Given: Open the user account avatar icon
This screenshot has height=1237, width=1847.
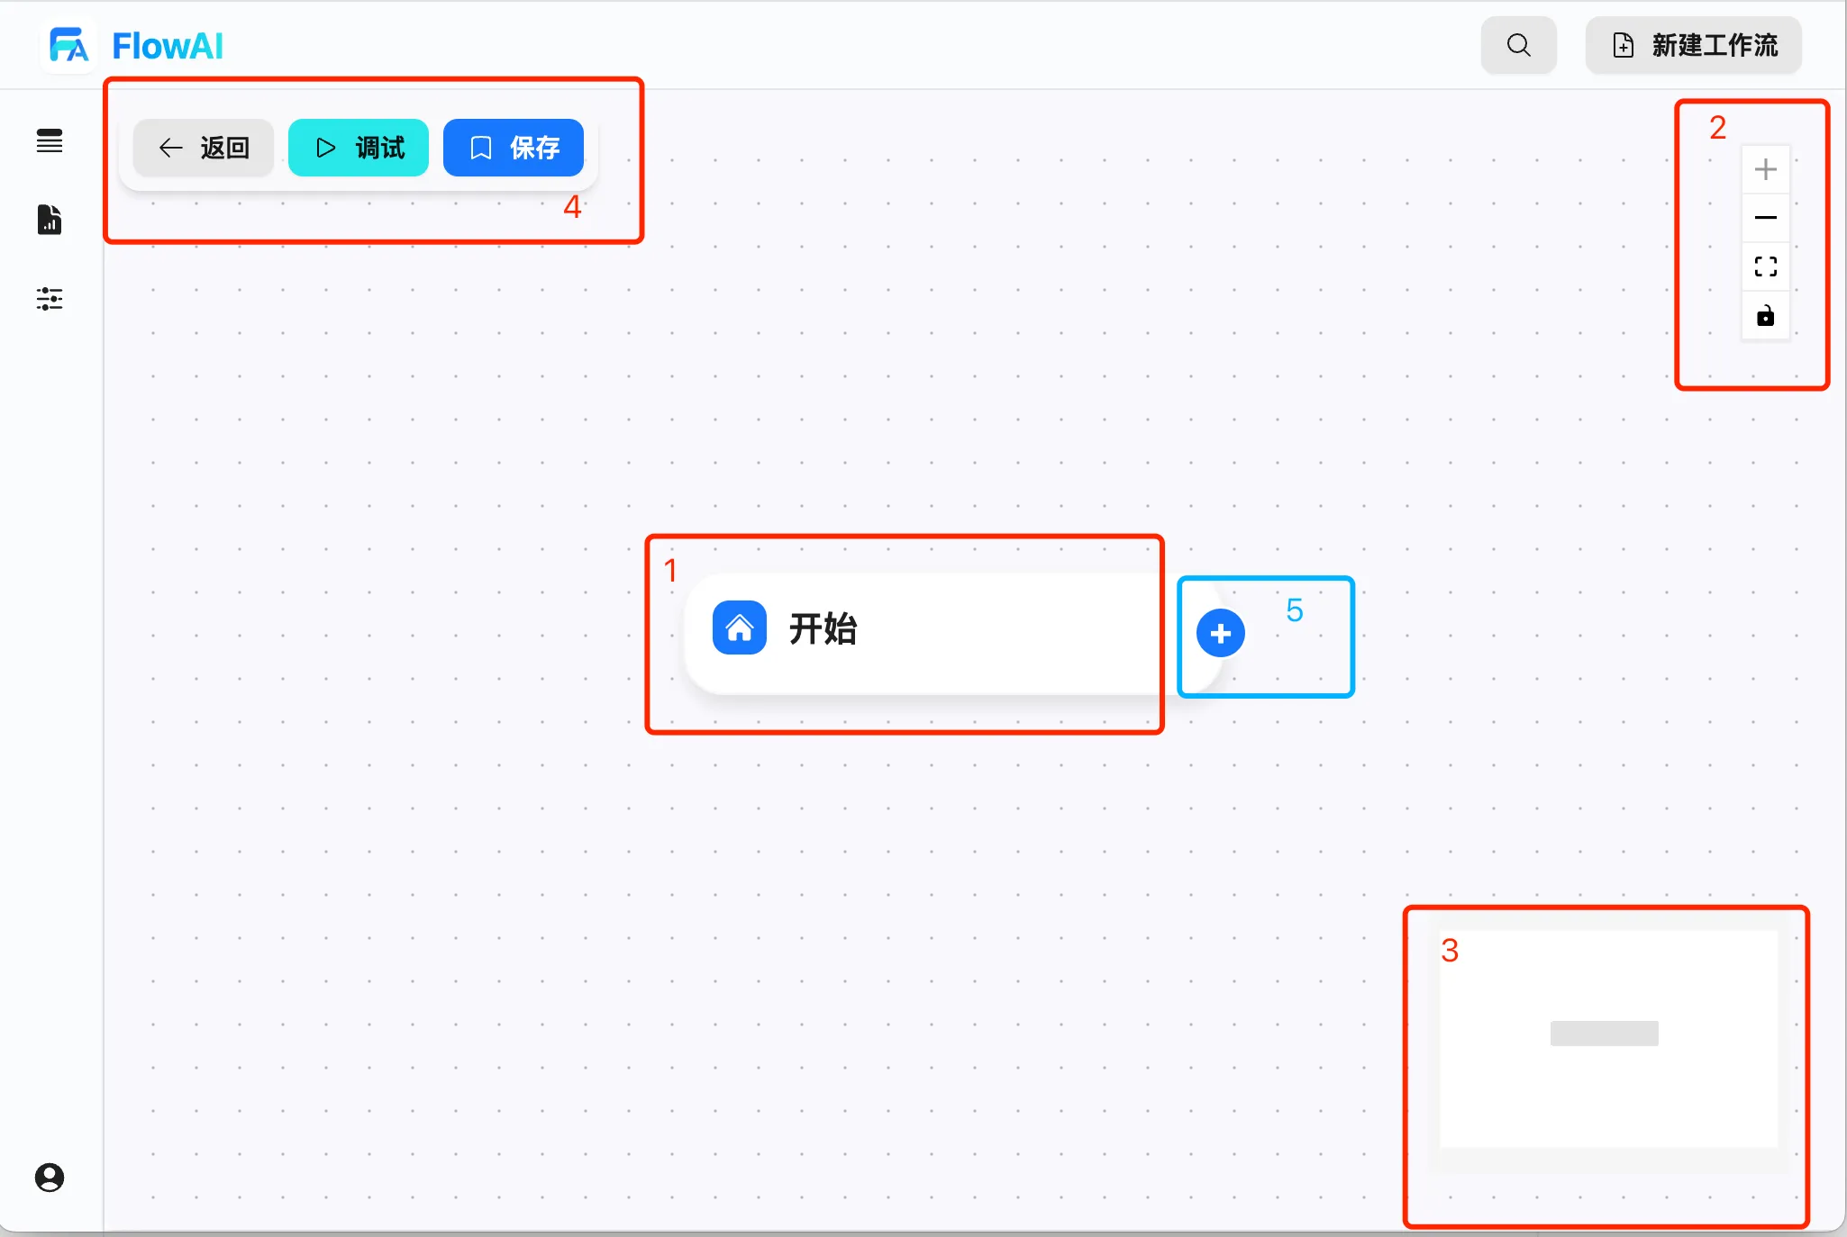Looking at the screenshot, I should pos(50,1178).
